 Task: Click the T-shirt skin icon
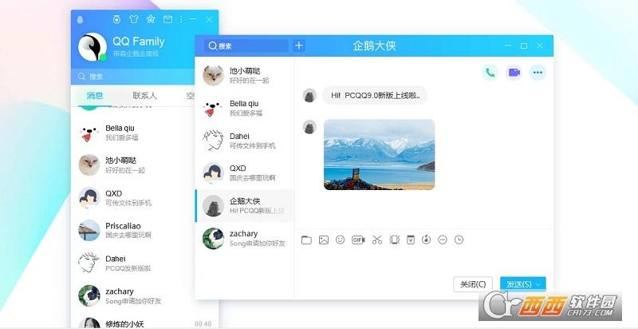coord(133,19)
